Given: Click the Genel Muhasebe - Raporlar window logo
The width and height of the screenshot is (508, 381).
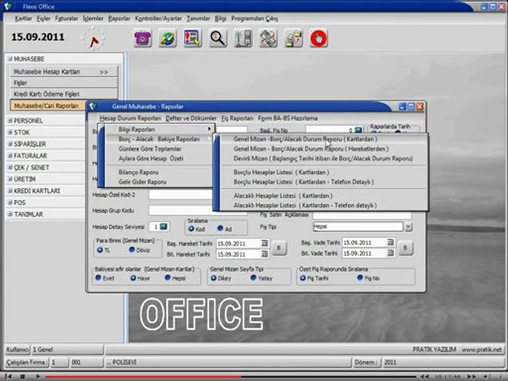Looking at the screenshot, I should [x=93, y=106].
